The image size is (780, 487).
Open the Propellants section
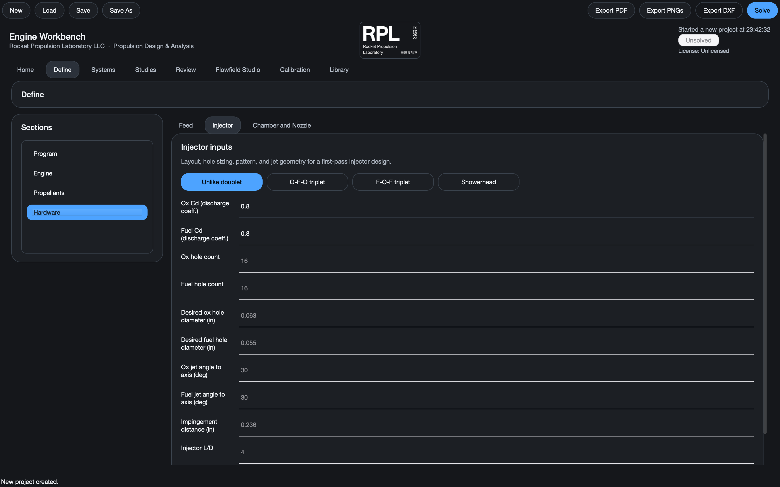click(87, 193)
